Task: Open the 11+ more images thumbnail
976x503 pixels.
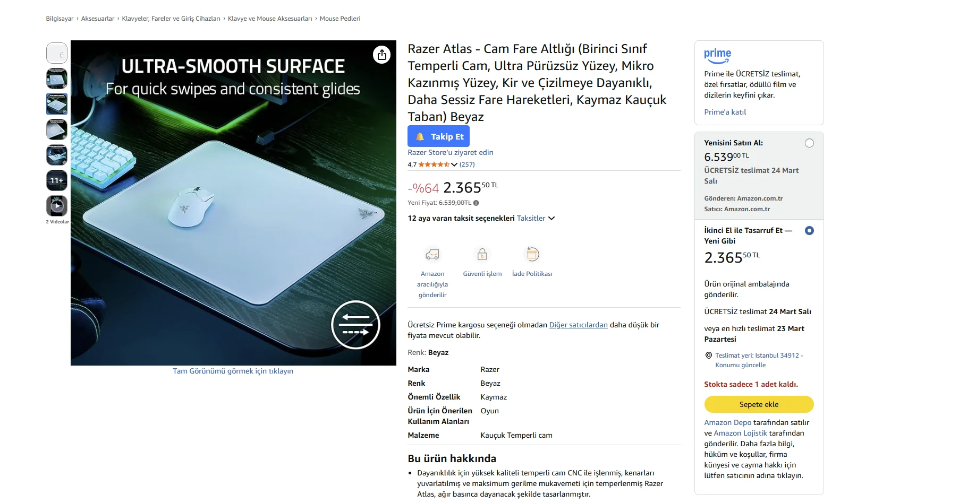Action: [57, 180]
